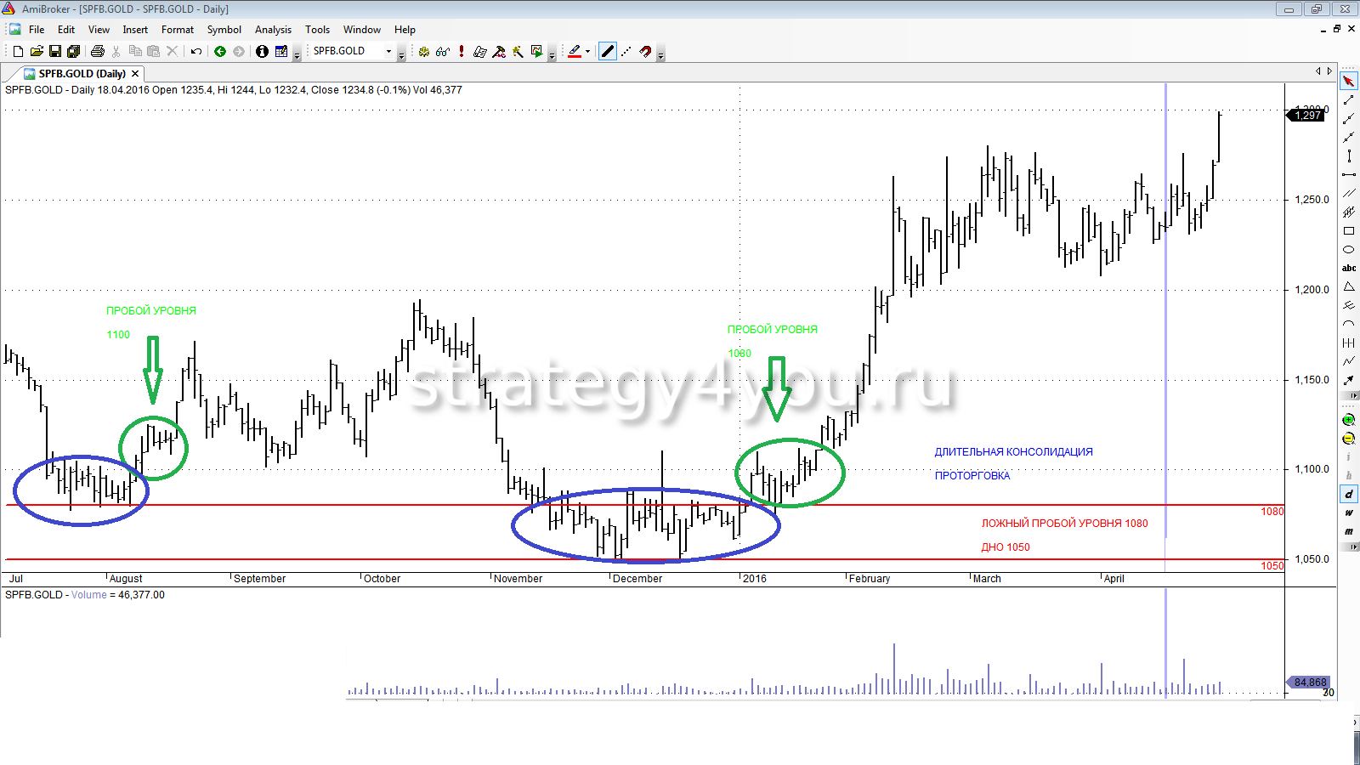Choose the abc text tool

[x=1349, y=268]
